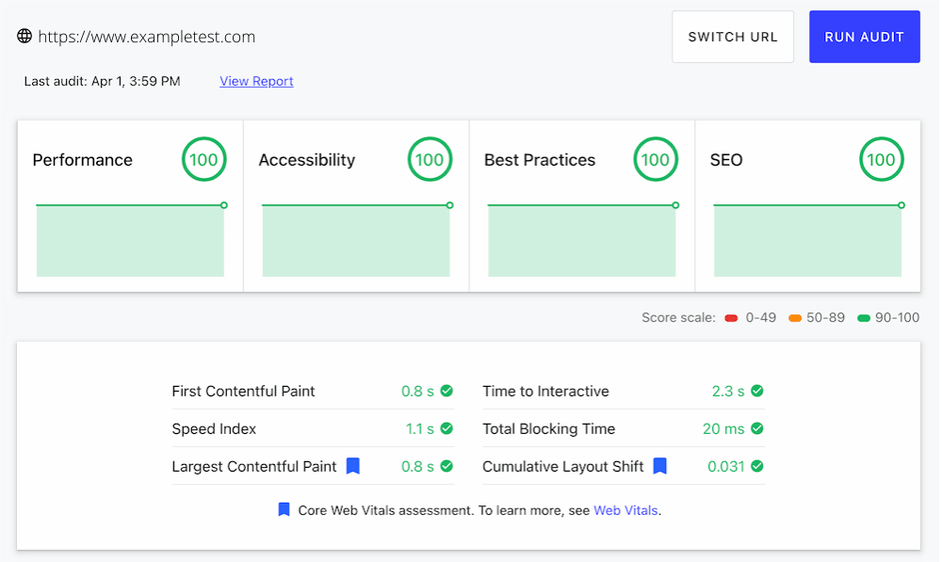Click the Total Blocking Time label
This screenshot has height=562, width=942.
coord(549,429)
